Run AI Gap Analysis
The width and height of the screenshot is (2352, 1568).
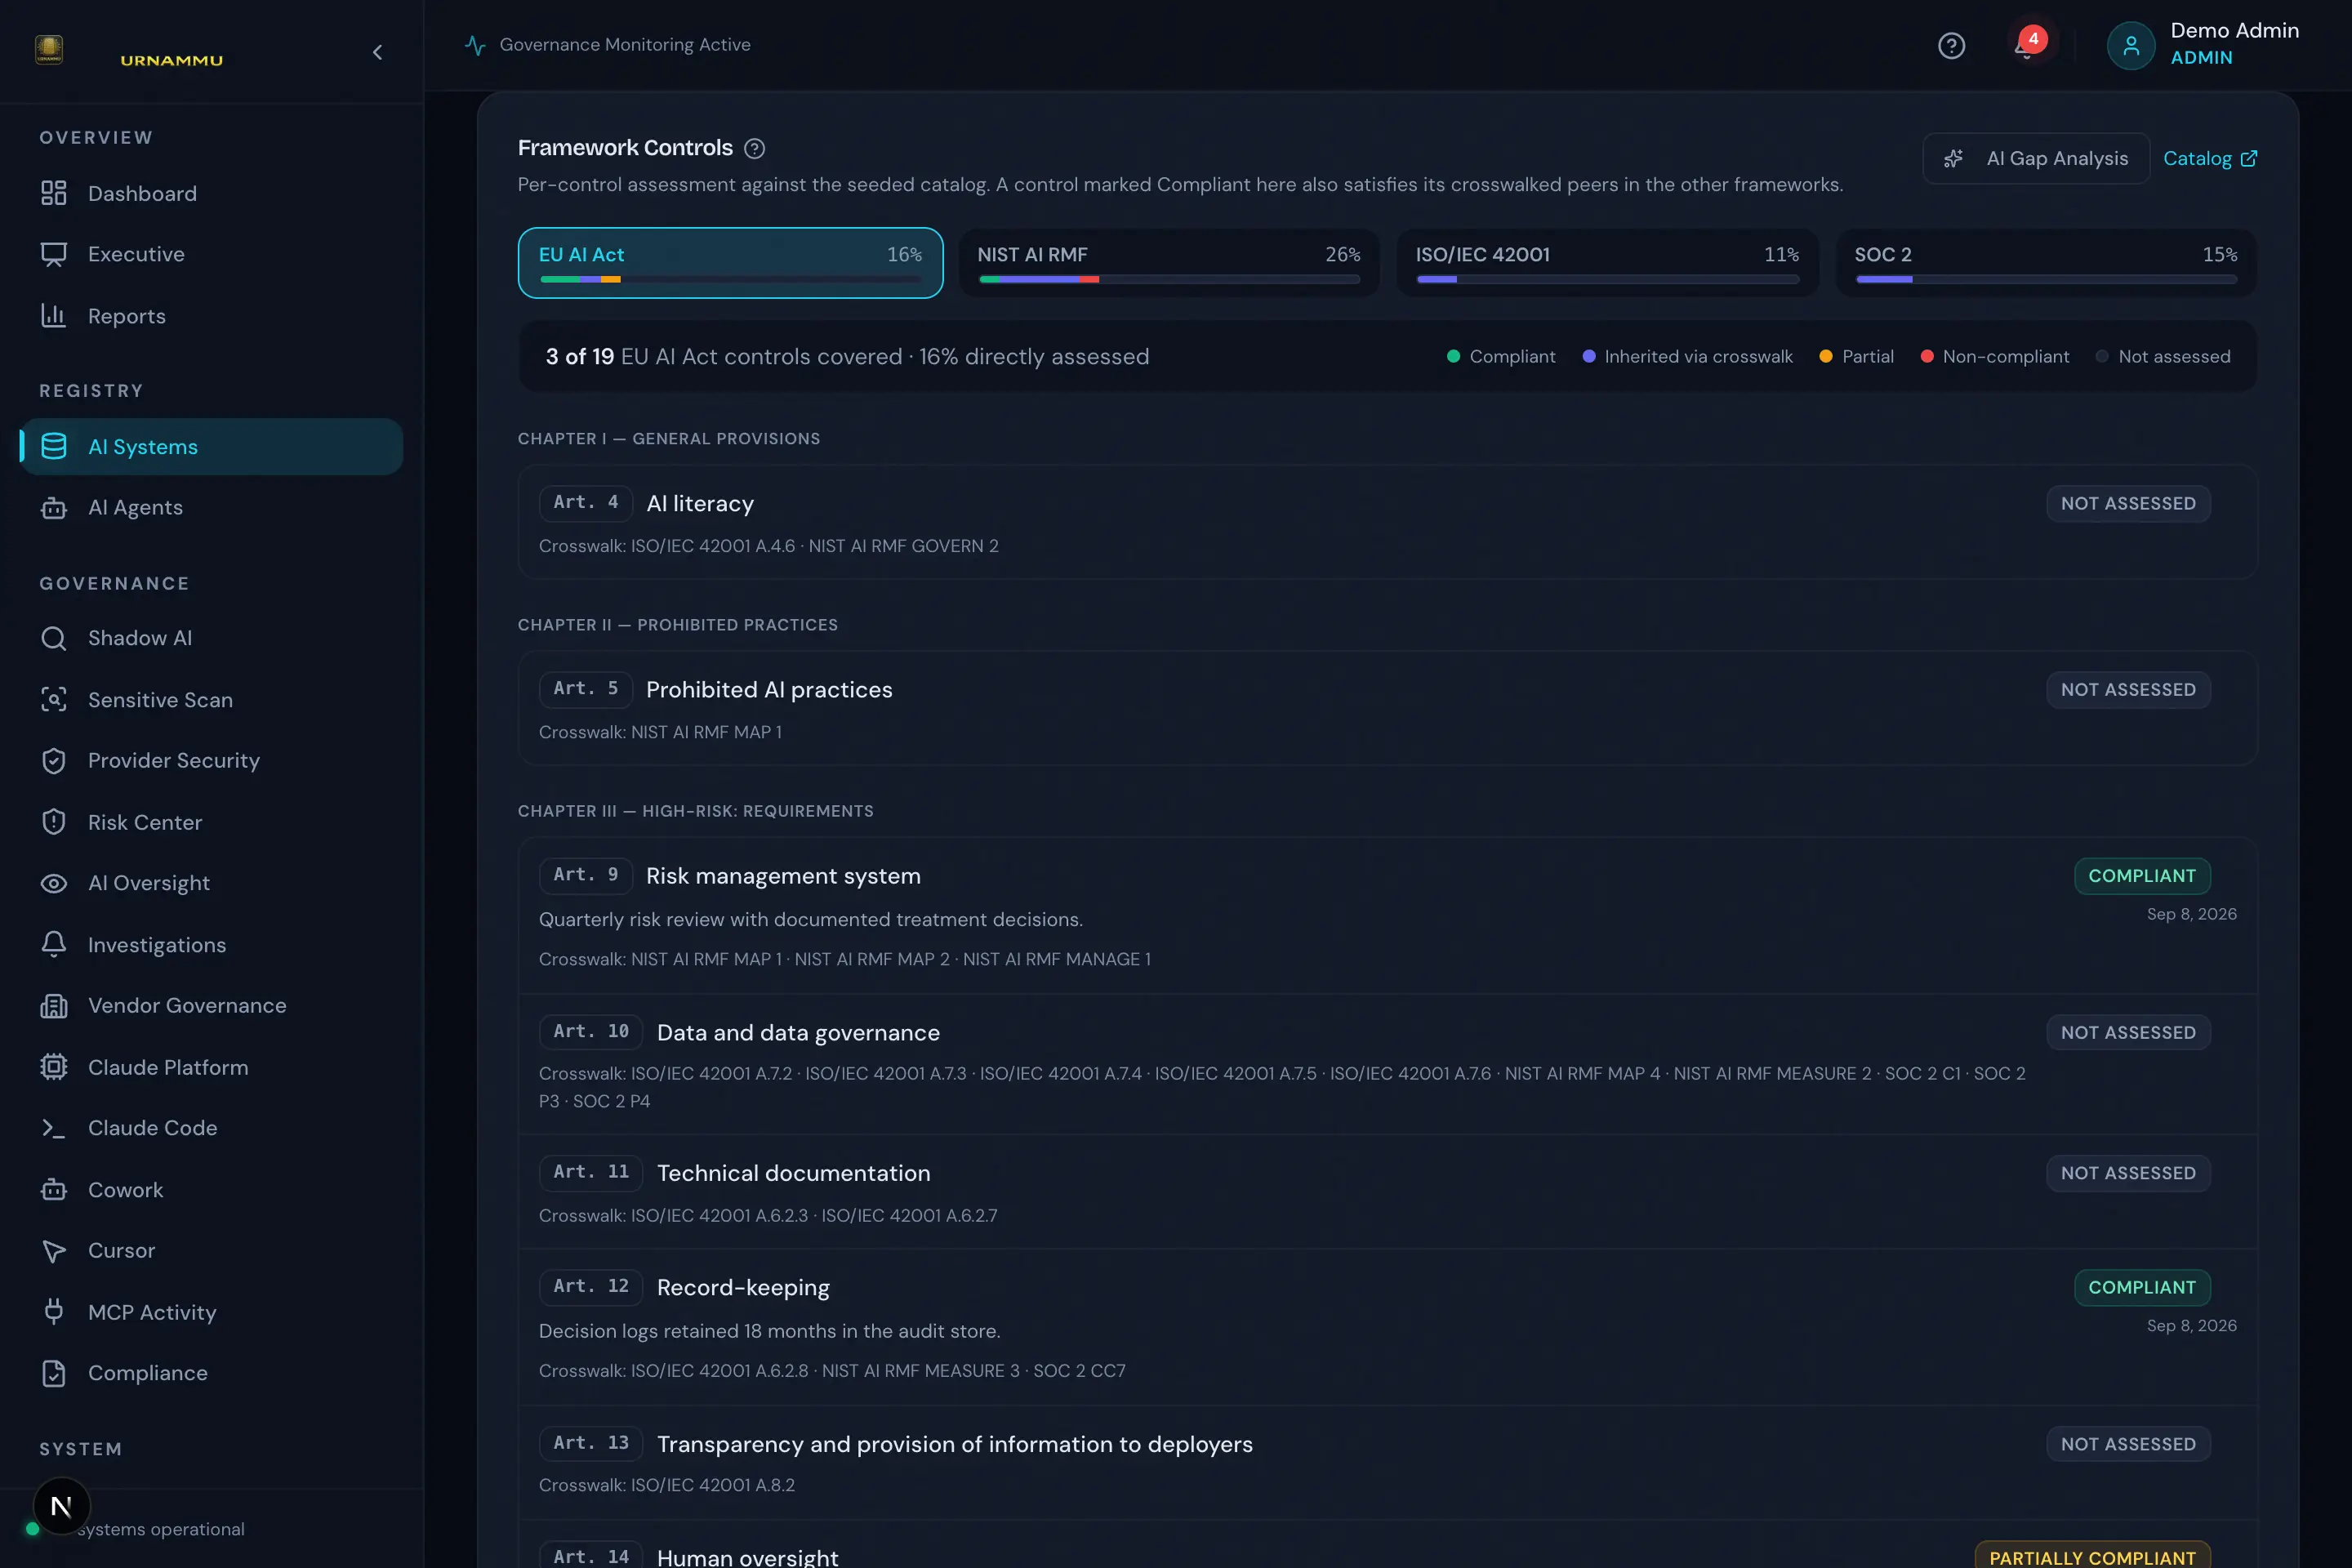[x=2036, y=159]
